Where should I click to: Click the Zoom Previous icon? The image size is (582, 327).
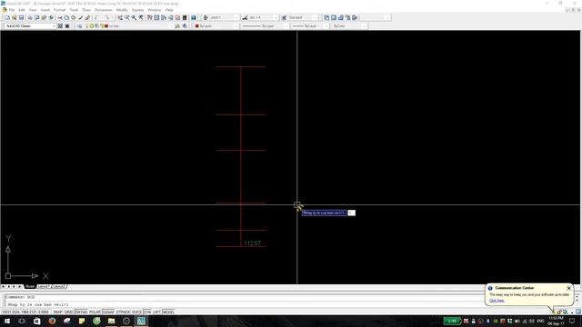141,17
